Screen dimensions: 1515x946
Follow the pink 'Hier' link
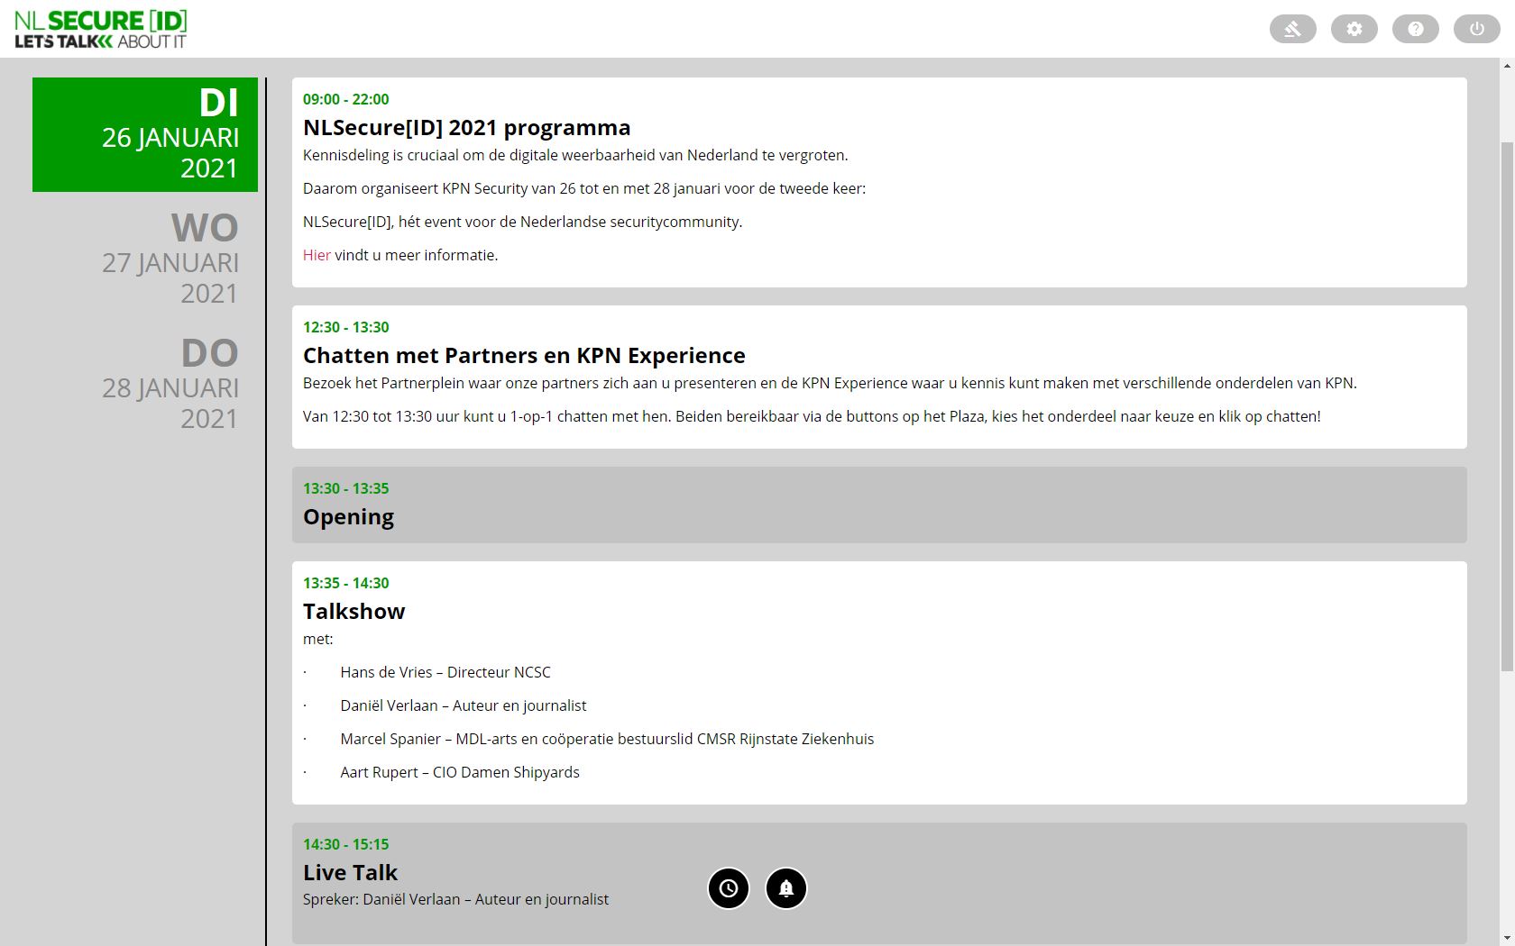click(x=317, y=255)
